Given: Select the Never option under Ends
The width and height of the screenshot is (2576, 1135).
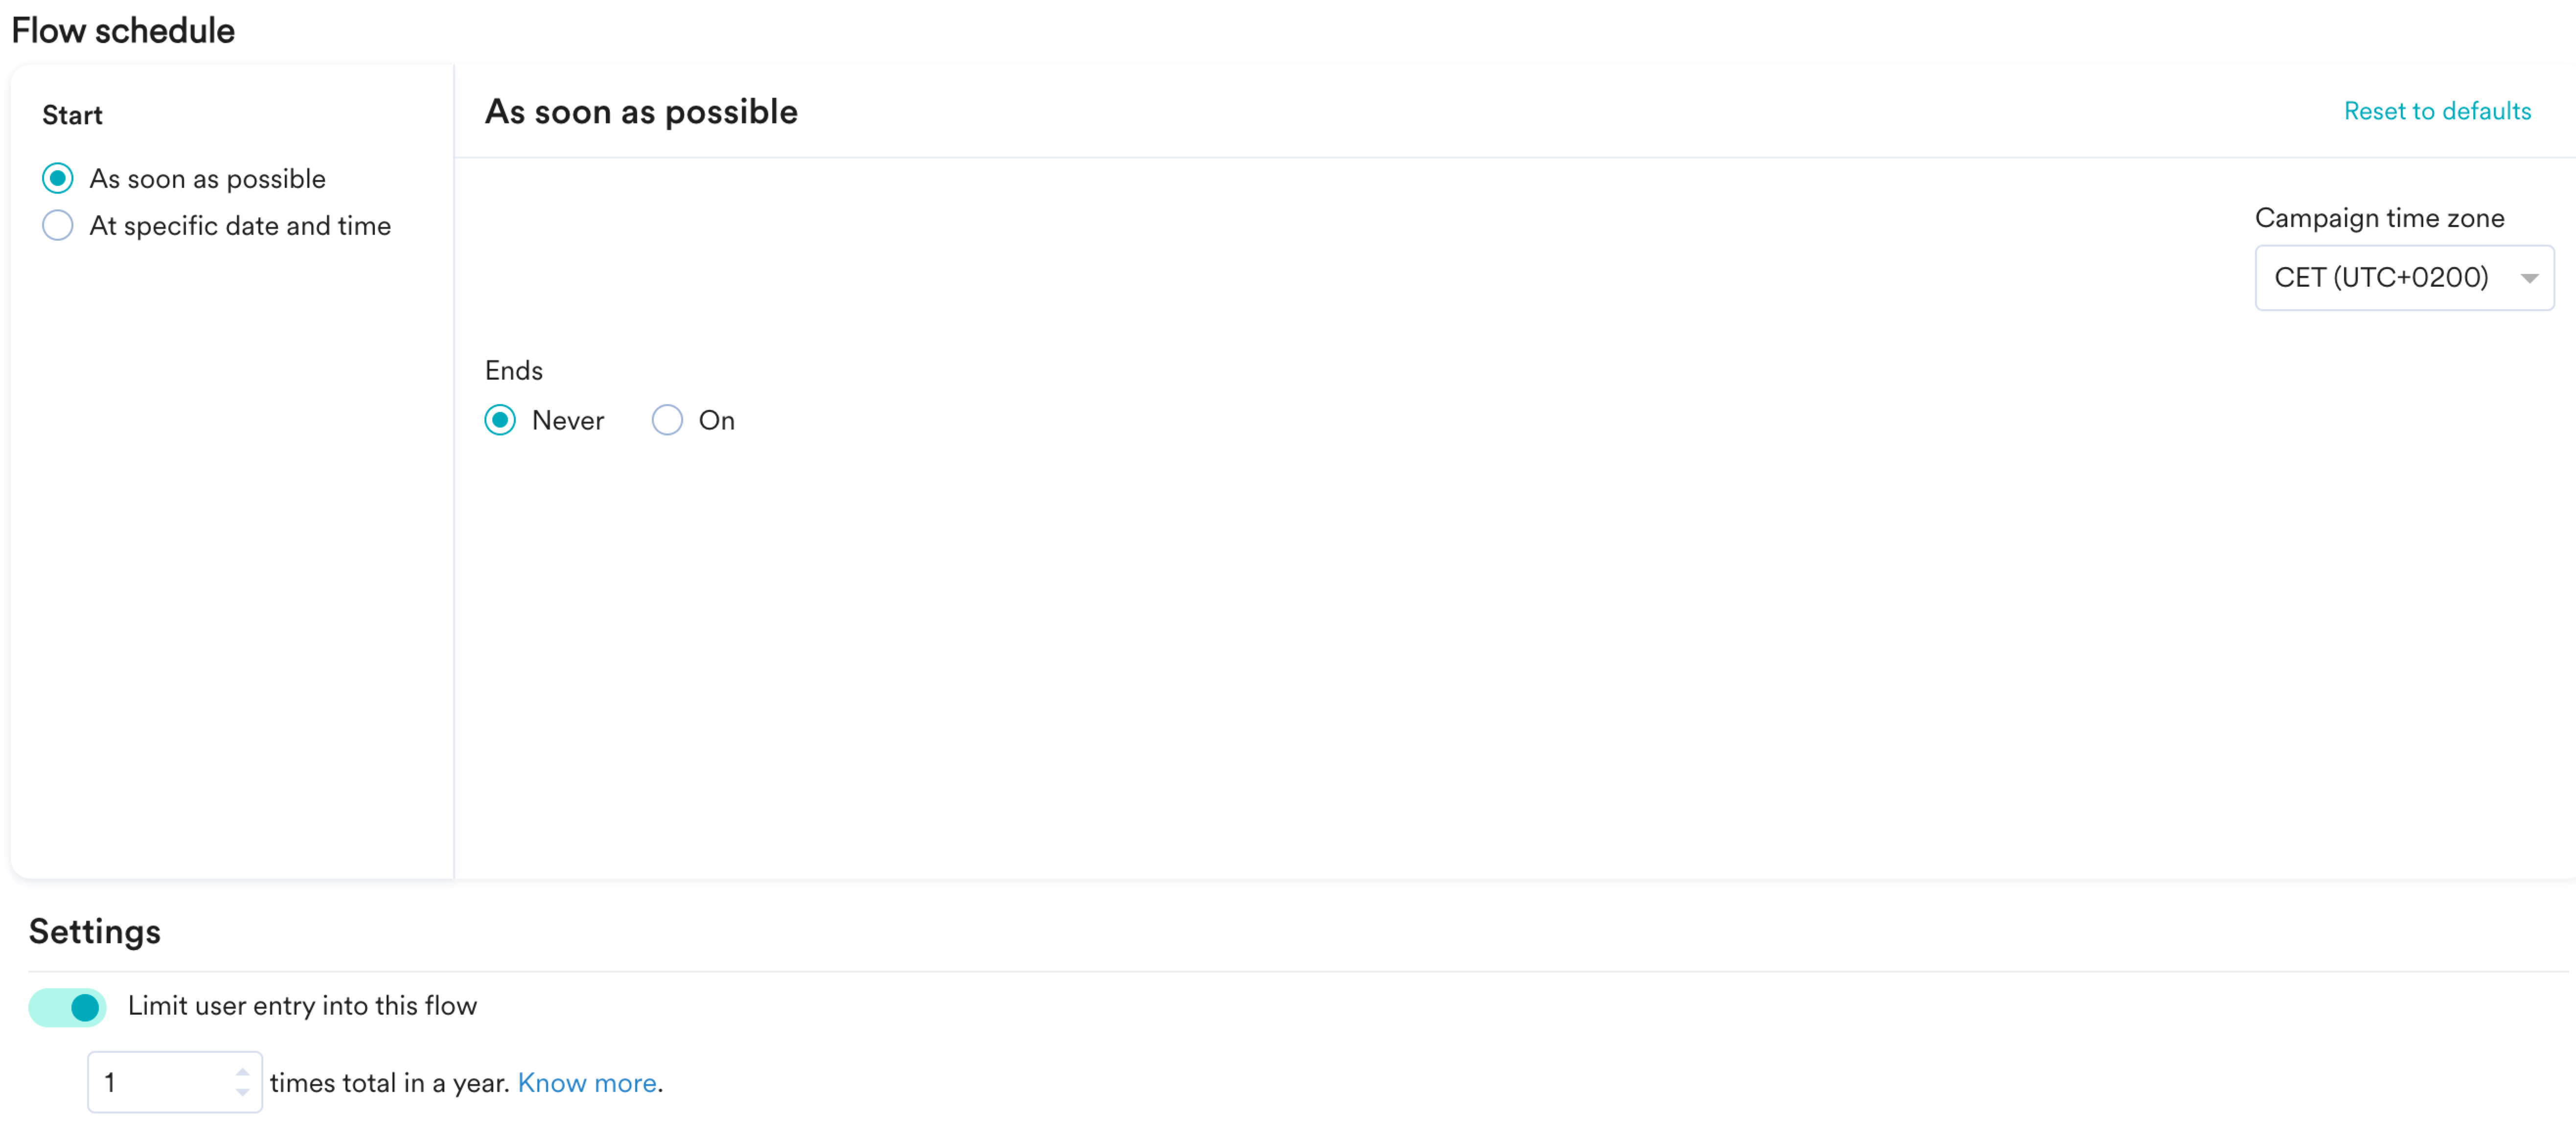Looking at the screenshot, I should click(x=500, y=420).
